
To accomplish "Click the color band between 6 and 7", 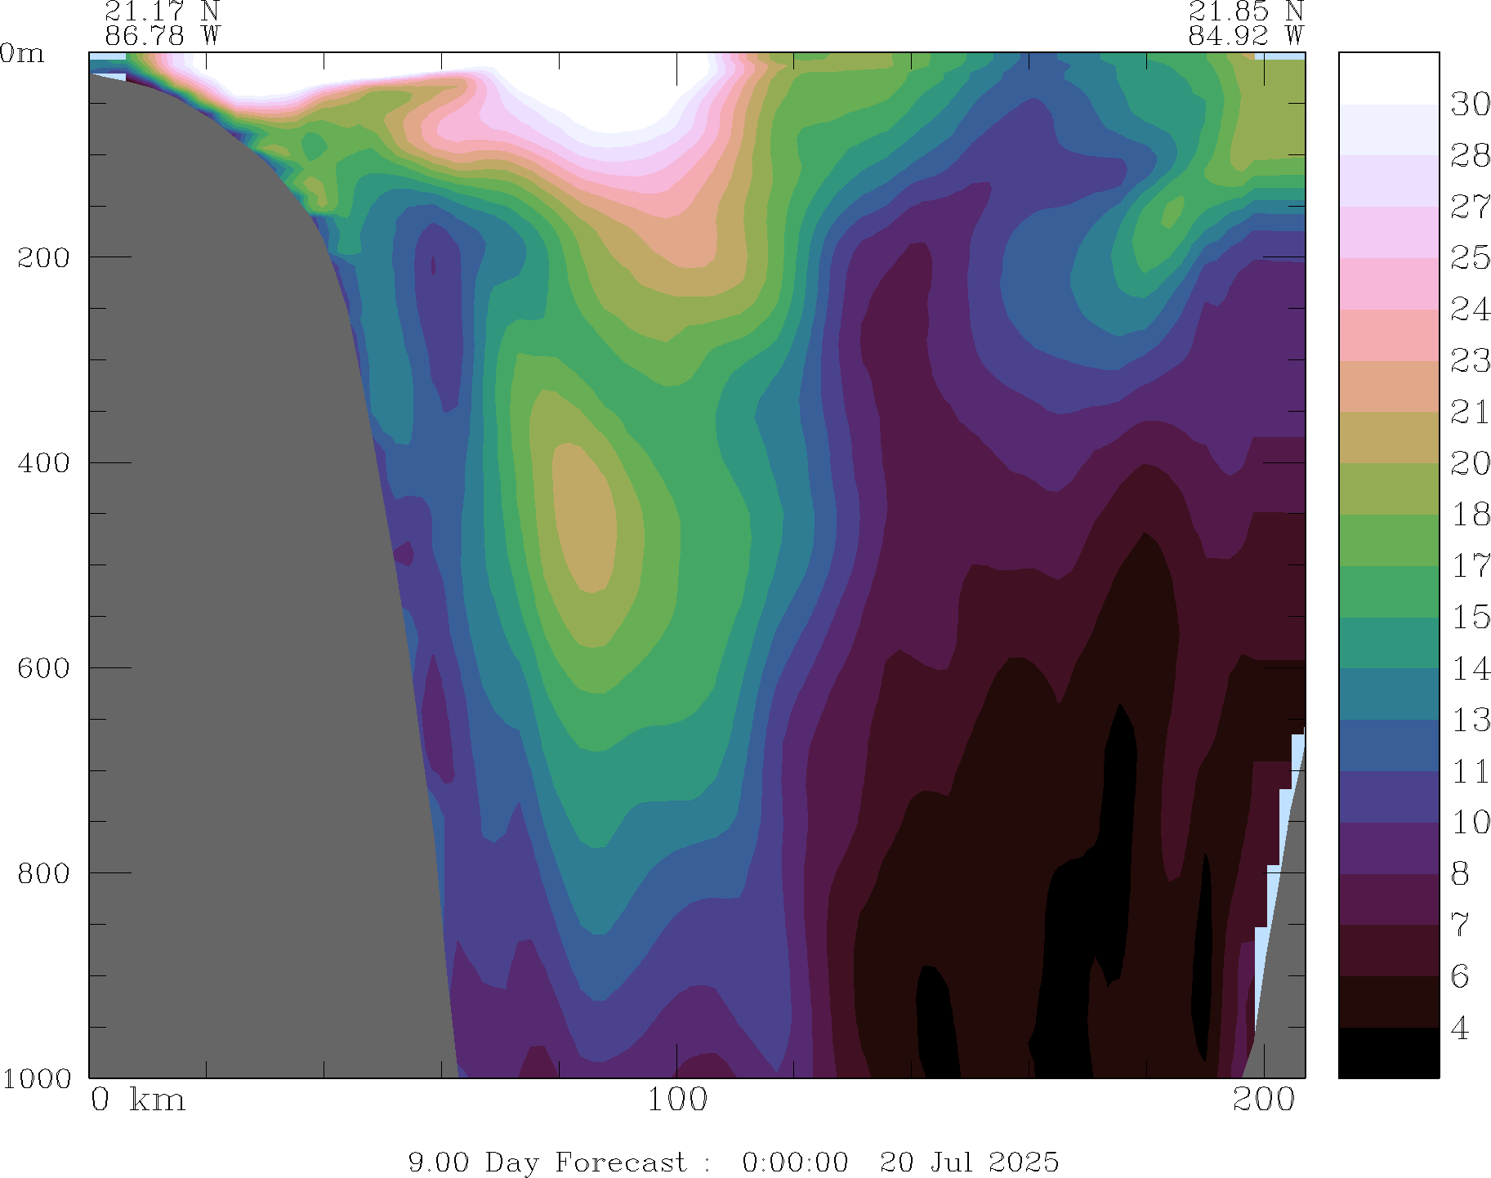I will pos(1388,950).
